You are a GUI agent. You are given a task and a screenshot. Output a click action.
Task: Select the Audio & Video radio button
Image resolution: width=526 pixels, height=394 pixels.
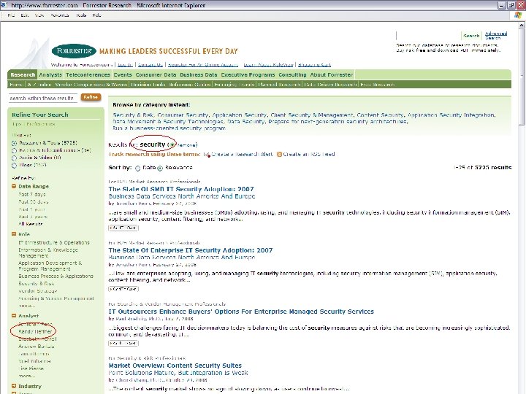(x=14, y=158)
